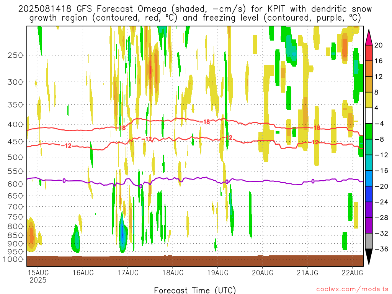Click the 2025 year label under 15AUG

[38, 280]
